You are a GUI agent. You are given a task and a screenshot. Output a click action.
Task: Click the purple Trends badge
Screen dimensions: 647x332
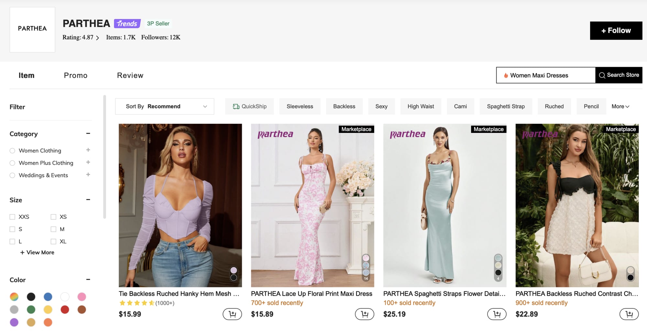pyautogui.click(x=127, y=24)
